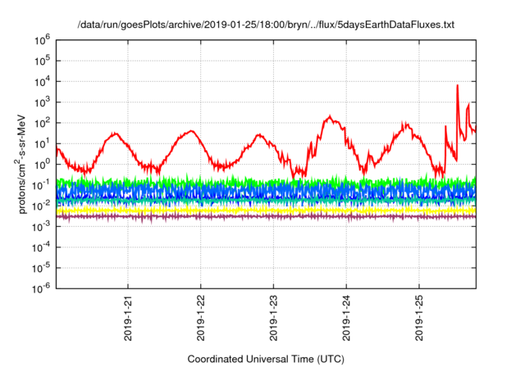
Task: Click the 10^2 y-axis tick label
Action: point(42,123)
